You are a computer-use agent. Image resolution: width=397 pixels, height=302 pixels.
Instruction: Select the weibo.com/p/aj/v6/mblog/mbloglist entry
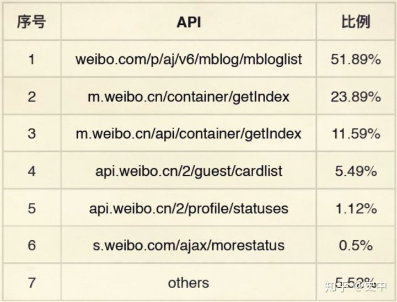[189, 59]
